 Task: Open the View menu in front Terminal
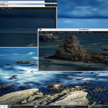click(53, 32)
